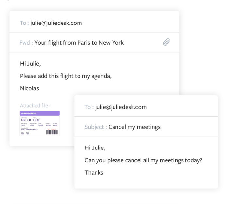Click the 'Subject :' label in second email

[x=96, y=127]
